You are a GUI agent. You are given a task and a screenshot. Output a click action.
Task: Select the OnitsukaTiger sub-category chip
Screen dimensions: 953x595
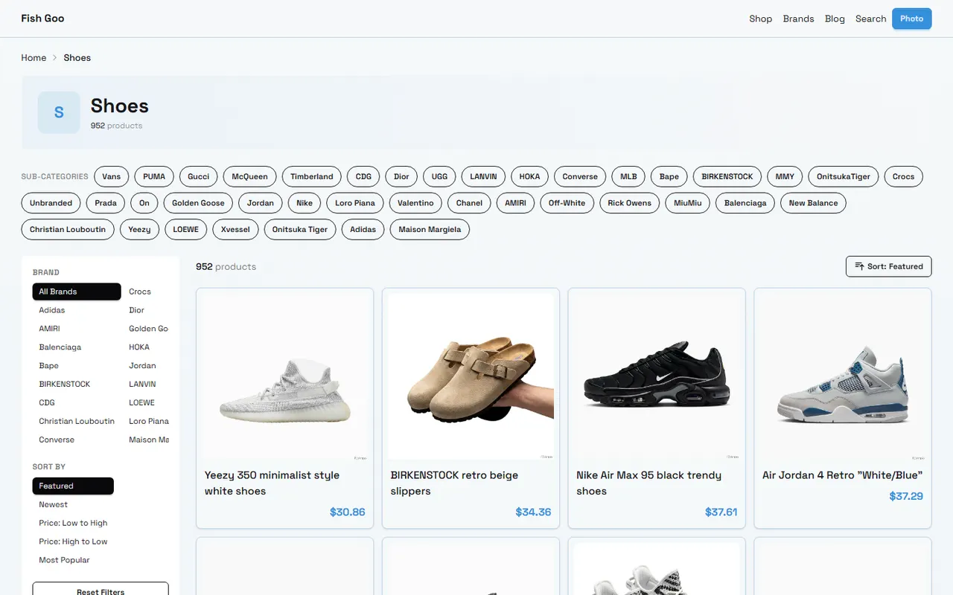coord(843,176)
